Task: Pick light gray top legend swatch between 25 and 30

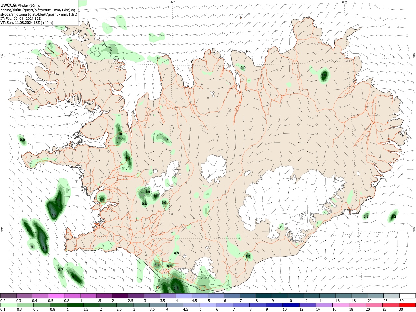Action: pos(391,296)
